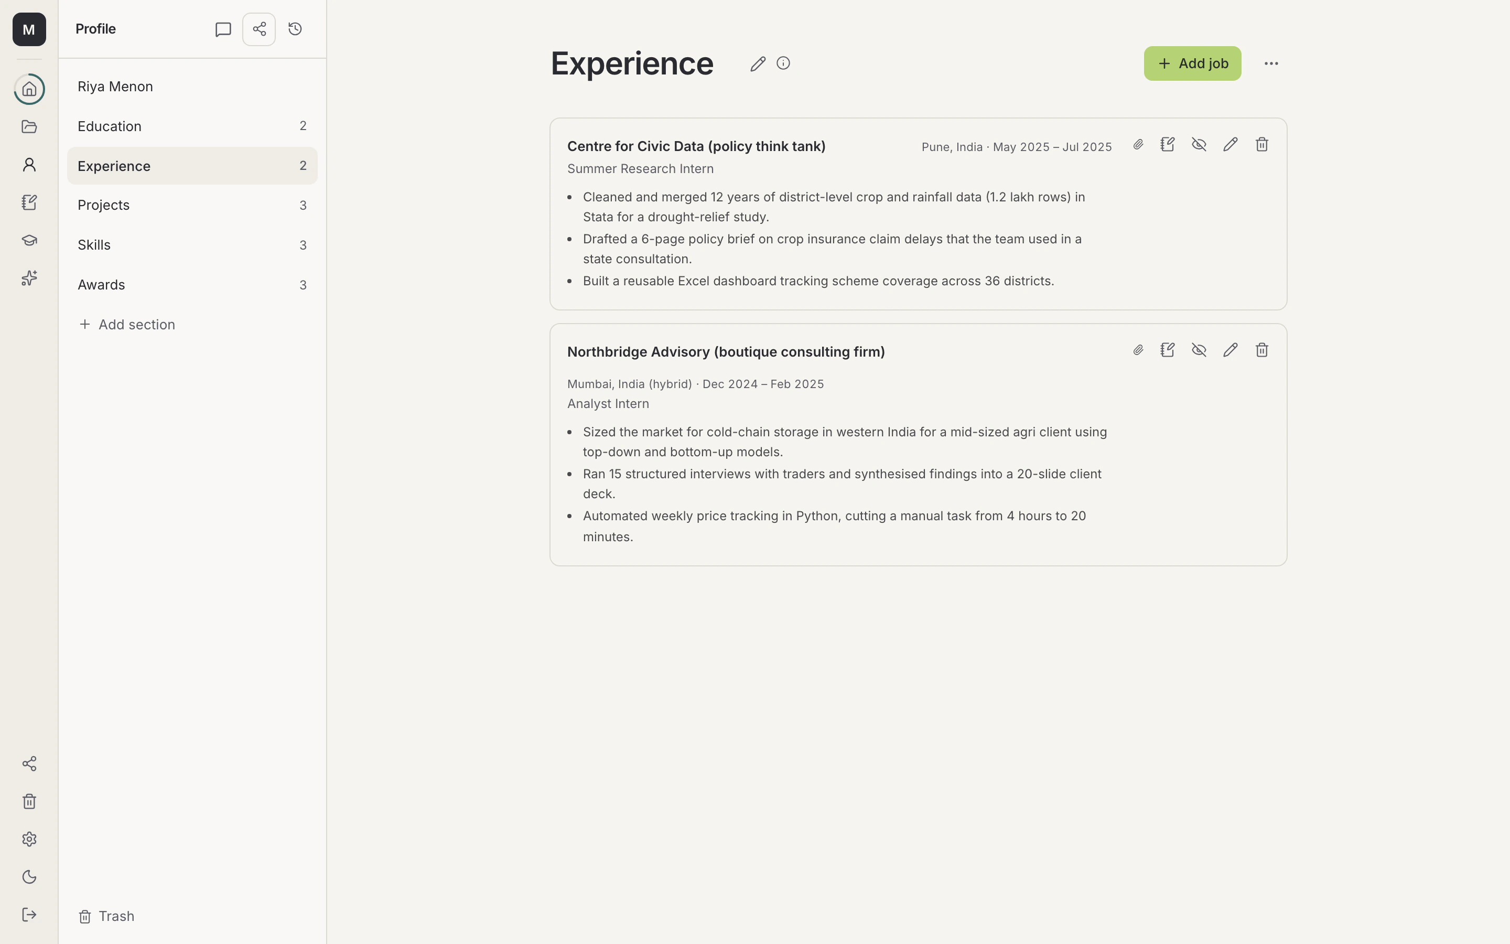Open the trash bin icon in left rail

29,801
